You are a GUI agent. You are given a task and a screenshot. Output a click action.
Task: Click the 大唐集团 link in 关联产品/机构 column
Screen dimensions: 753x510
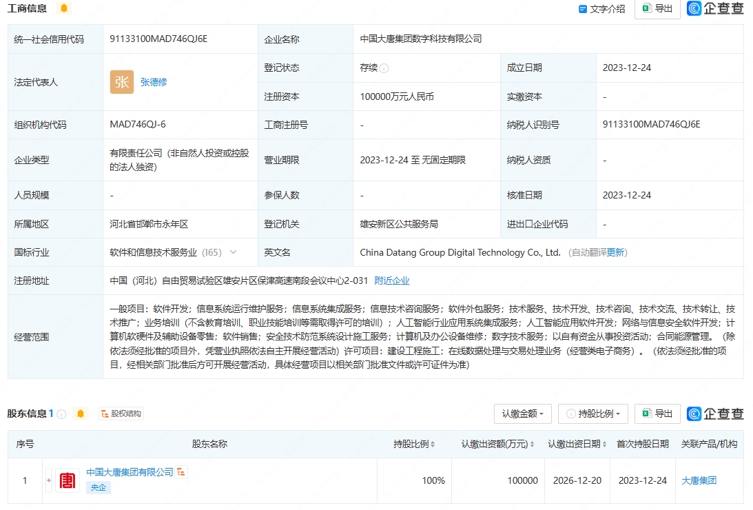[699, 480]
